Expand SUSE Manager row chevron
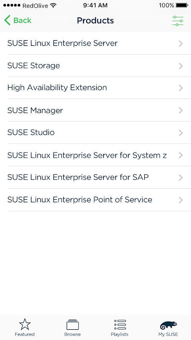Screen dimensions: 191x340 point(181,110)
